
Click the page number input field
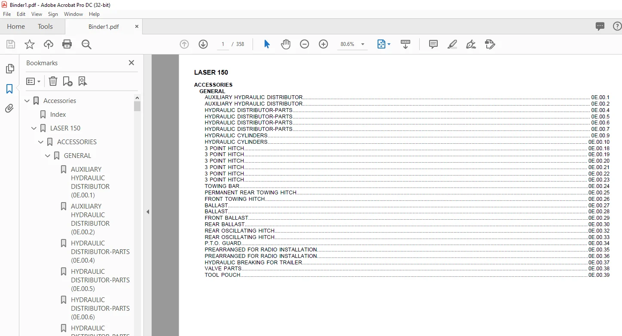[223, 44]
